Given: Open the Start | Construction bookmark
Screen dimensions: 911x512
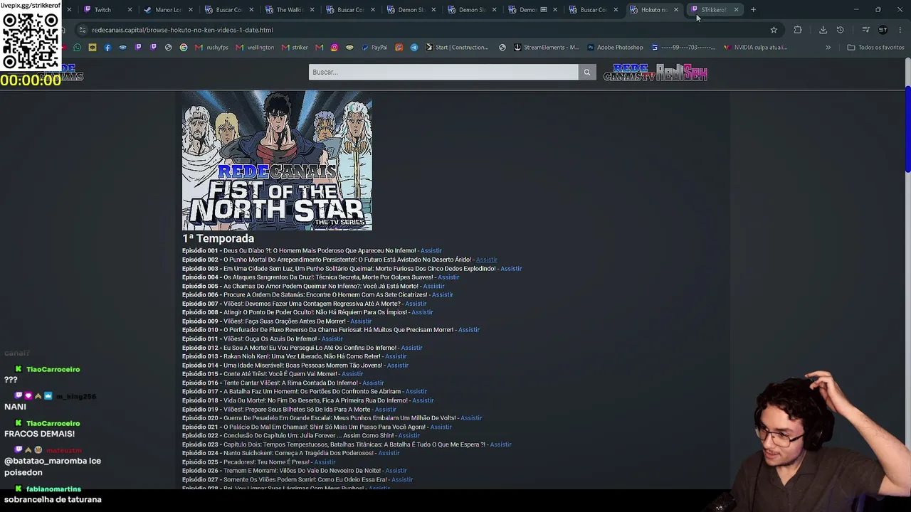Looking at the screenshot, I should (457, 48).
